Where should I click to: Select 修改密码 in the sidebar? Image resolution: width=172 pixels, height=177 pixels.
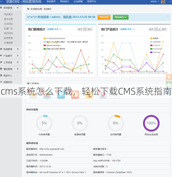8,33
